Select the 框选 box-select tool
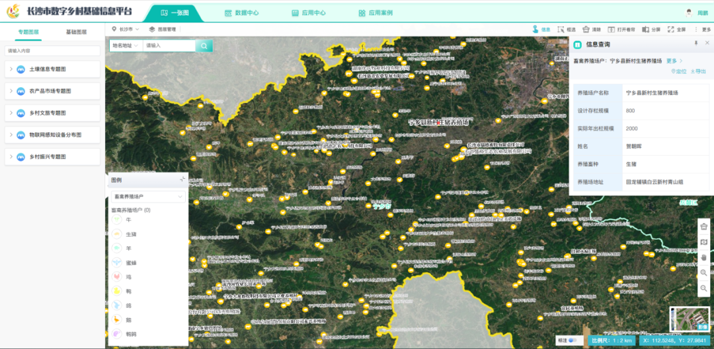 click(567, 30)
